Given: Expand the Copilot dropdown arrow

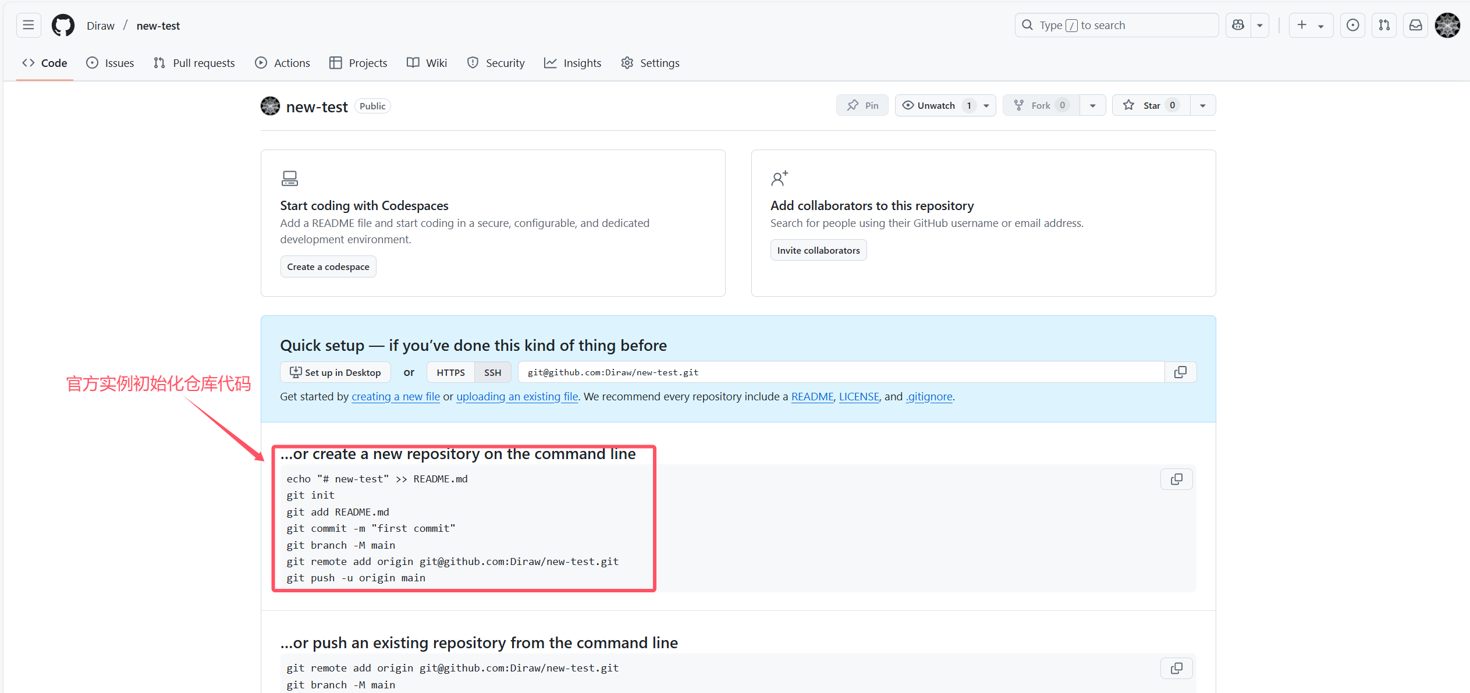Looking at the screenshot, I should [1260, 25].
